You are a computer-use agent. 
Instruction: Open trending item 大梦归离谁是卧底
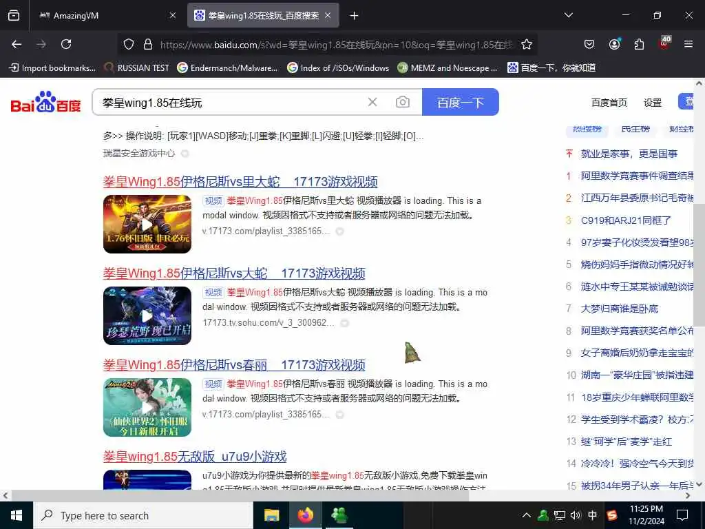click(620, 309)
